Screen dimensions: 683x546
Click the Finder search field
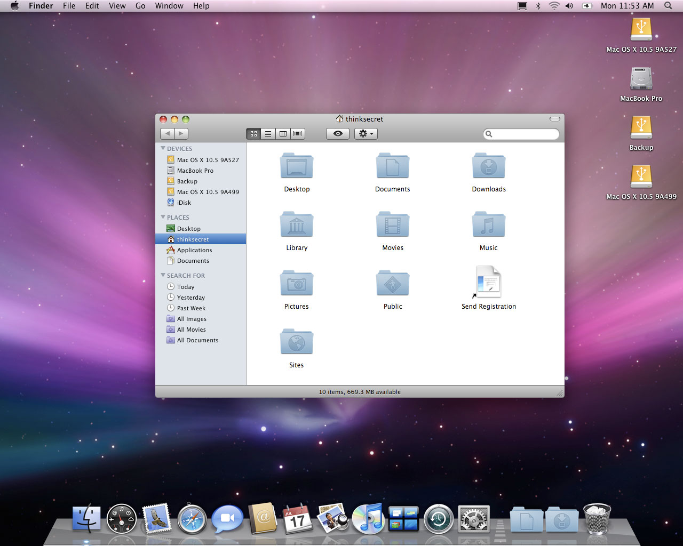(x=521, y=134)
